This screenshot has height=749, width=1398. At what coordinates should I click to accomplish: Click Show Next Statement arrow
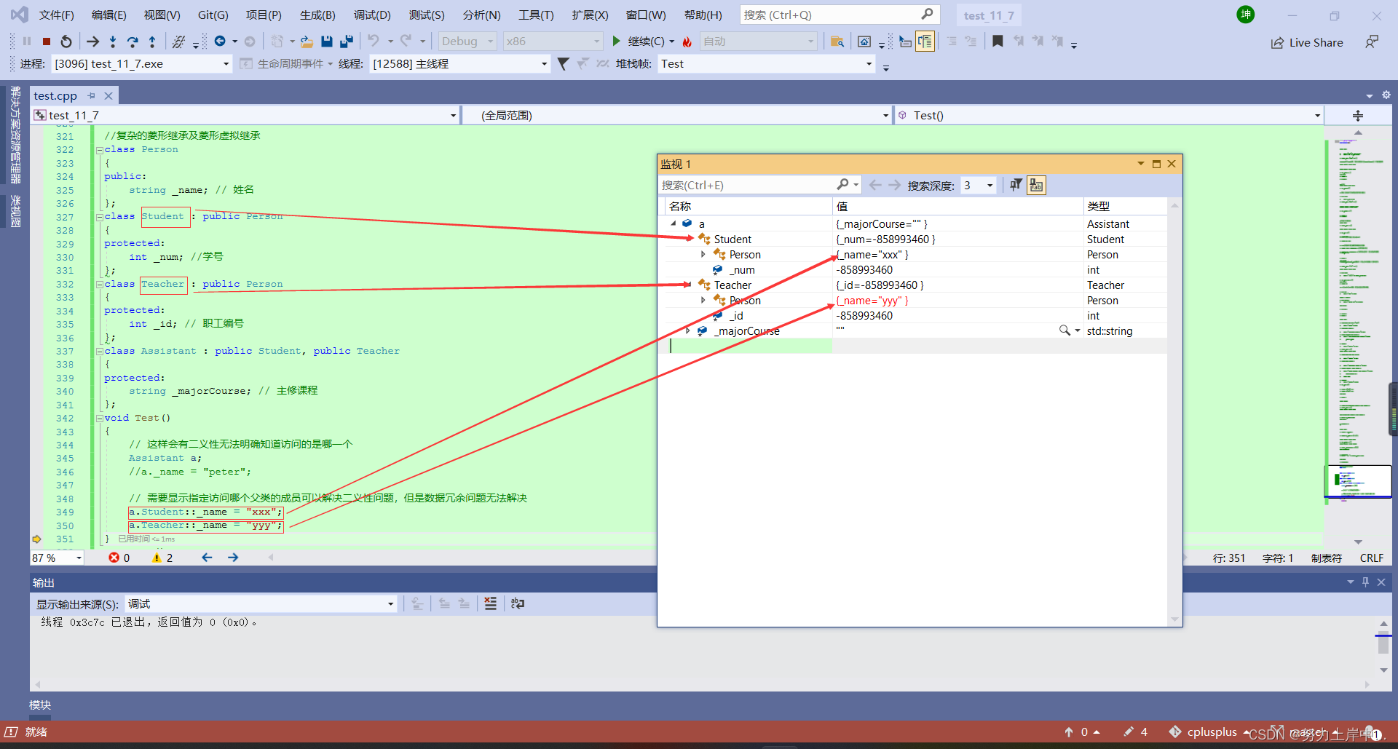coord(92,41)
